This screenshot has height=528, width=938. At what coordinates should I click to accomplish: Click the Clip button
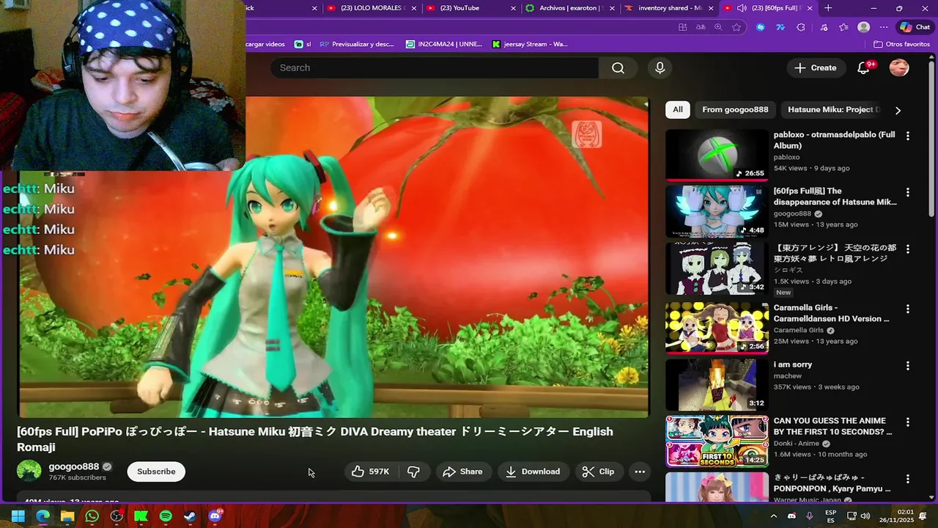click(x=598, y=472)
